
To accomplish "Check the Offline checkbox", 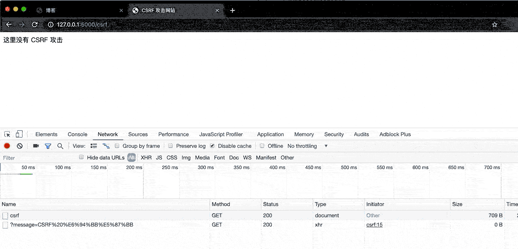I will pos(262,146).
